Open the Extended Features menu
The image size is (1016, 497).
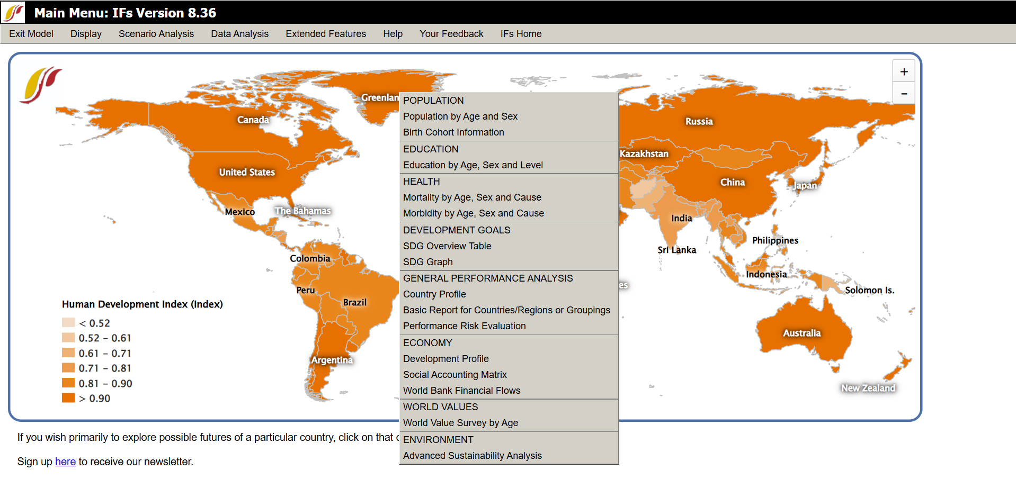(325, 34)
